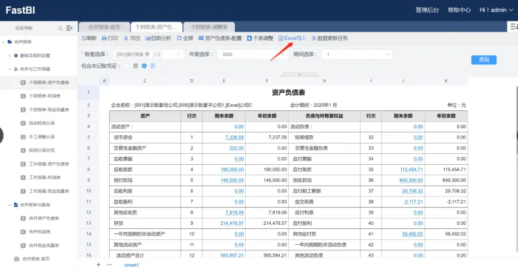Collapse the 合并报表 root tree node
Image resolution: width=518 pixels, height=269 pixels.
(3, 42)
